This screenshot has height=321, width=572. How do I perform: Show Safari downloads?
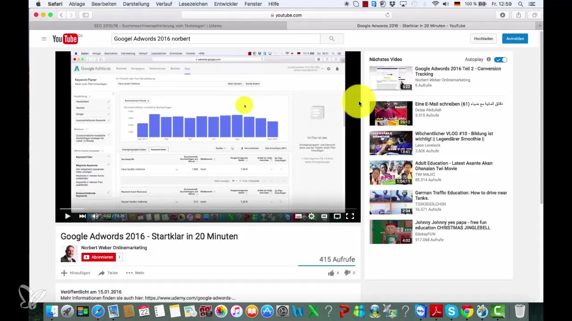point(502,15)
